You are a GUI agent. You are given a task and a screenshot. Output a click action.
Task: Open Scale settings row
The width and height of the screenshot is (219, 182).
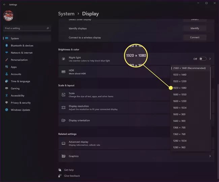(x=114, y=95)
